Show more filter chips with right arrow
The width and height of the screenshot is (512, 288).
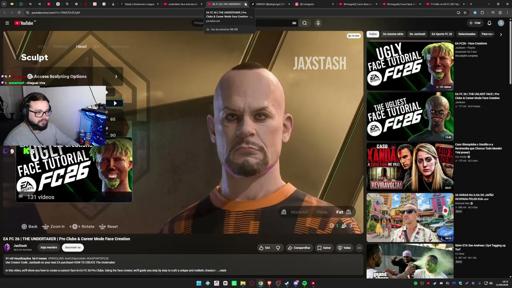[x=501, y=34]
